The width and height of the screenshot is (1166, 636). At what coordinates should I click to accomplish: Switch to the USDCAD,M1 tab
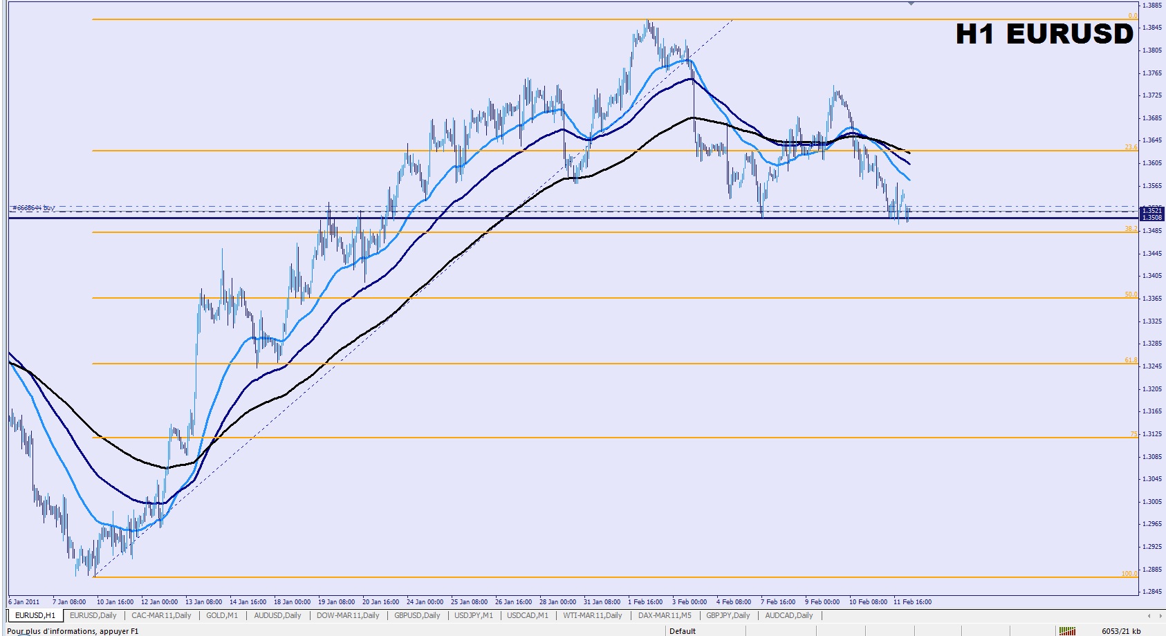(x=528, y=615)
